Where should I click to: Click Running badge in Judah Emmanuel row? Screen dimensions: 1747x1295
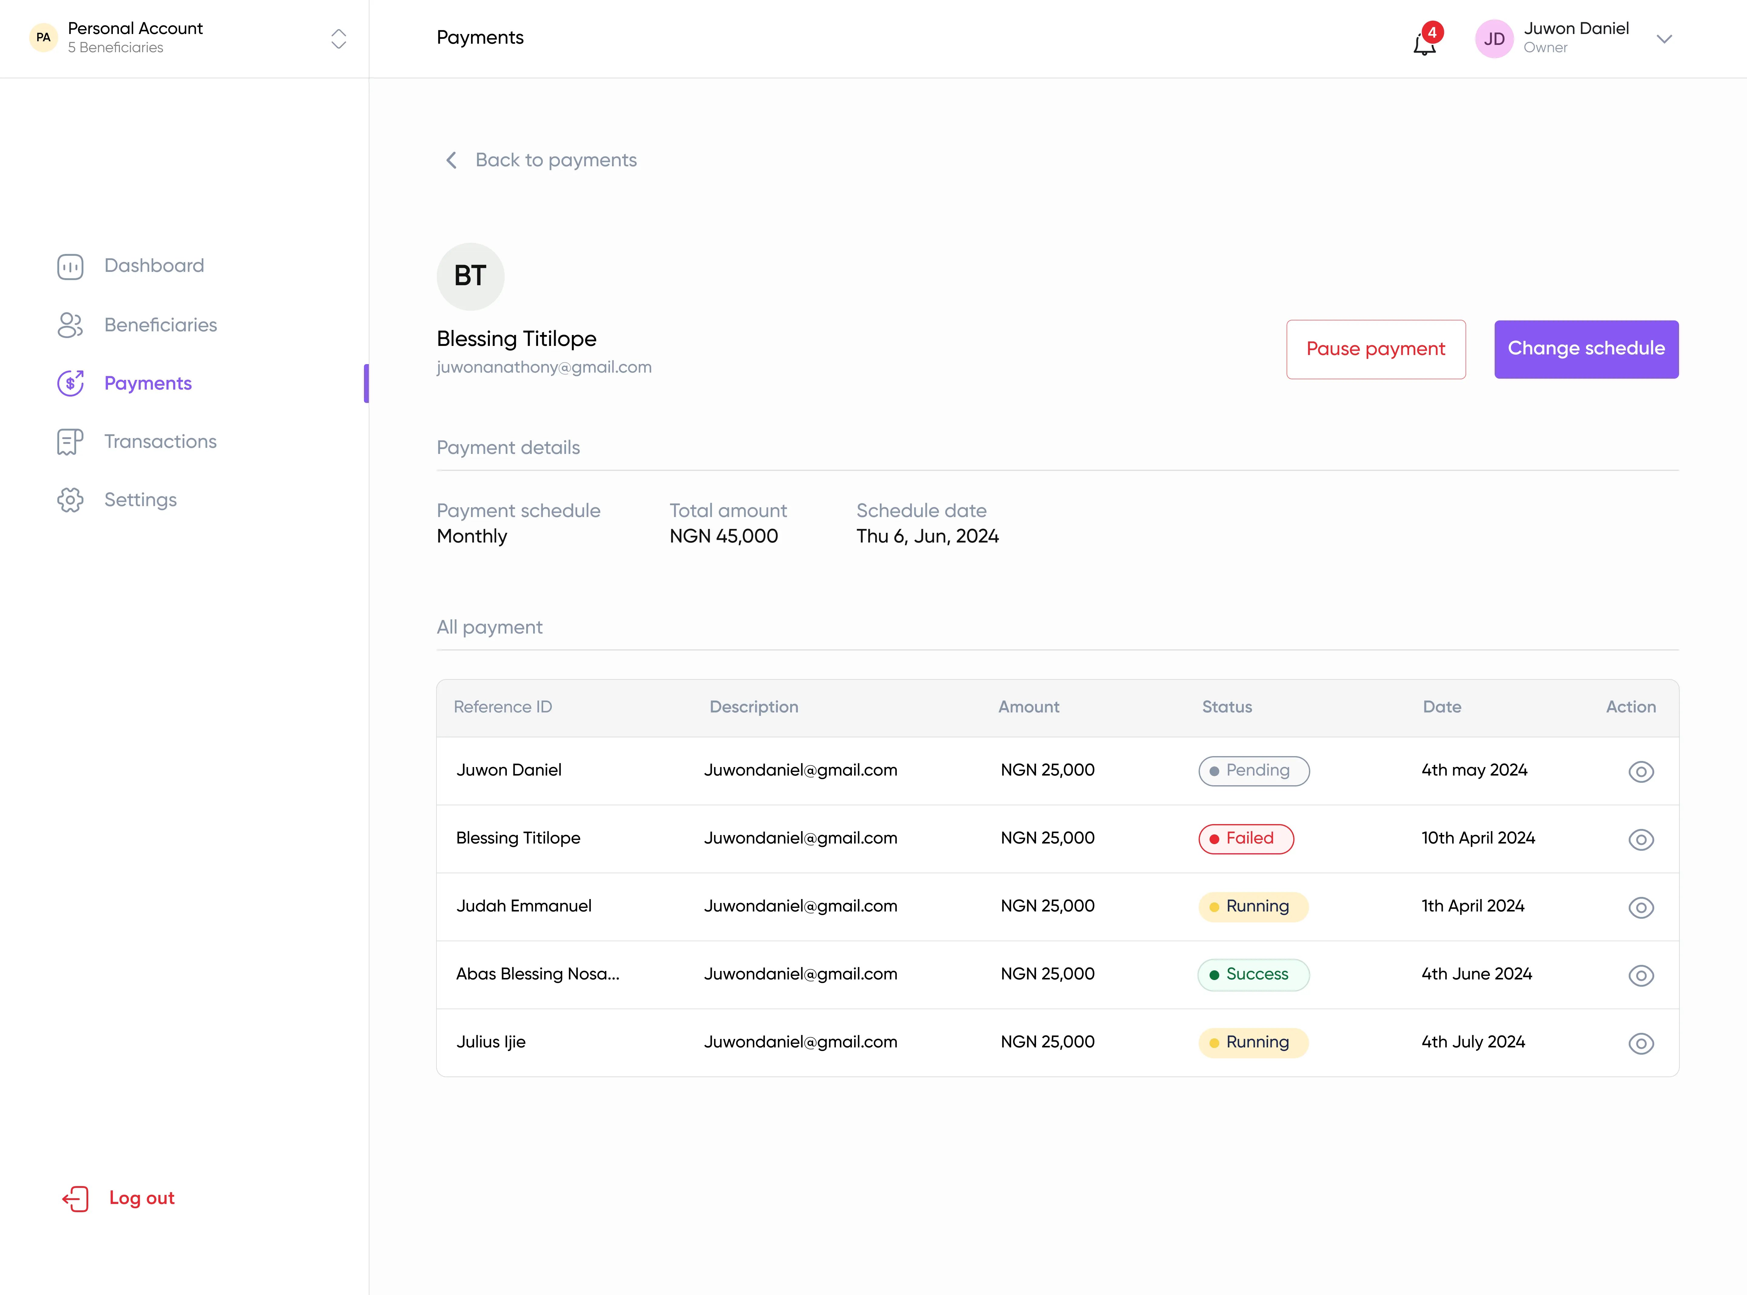tap(1254, 907)
